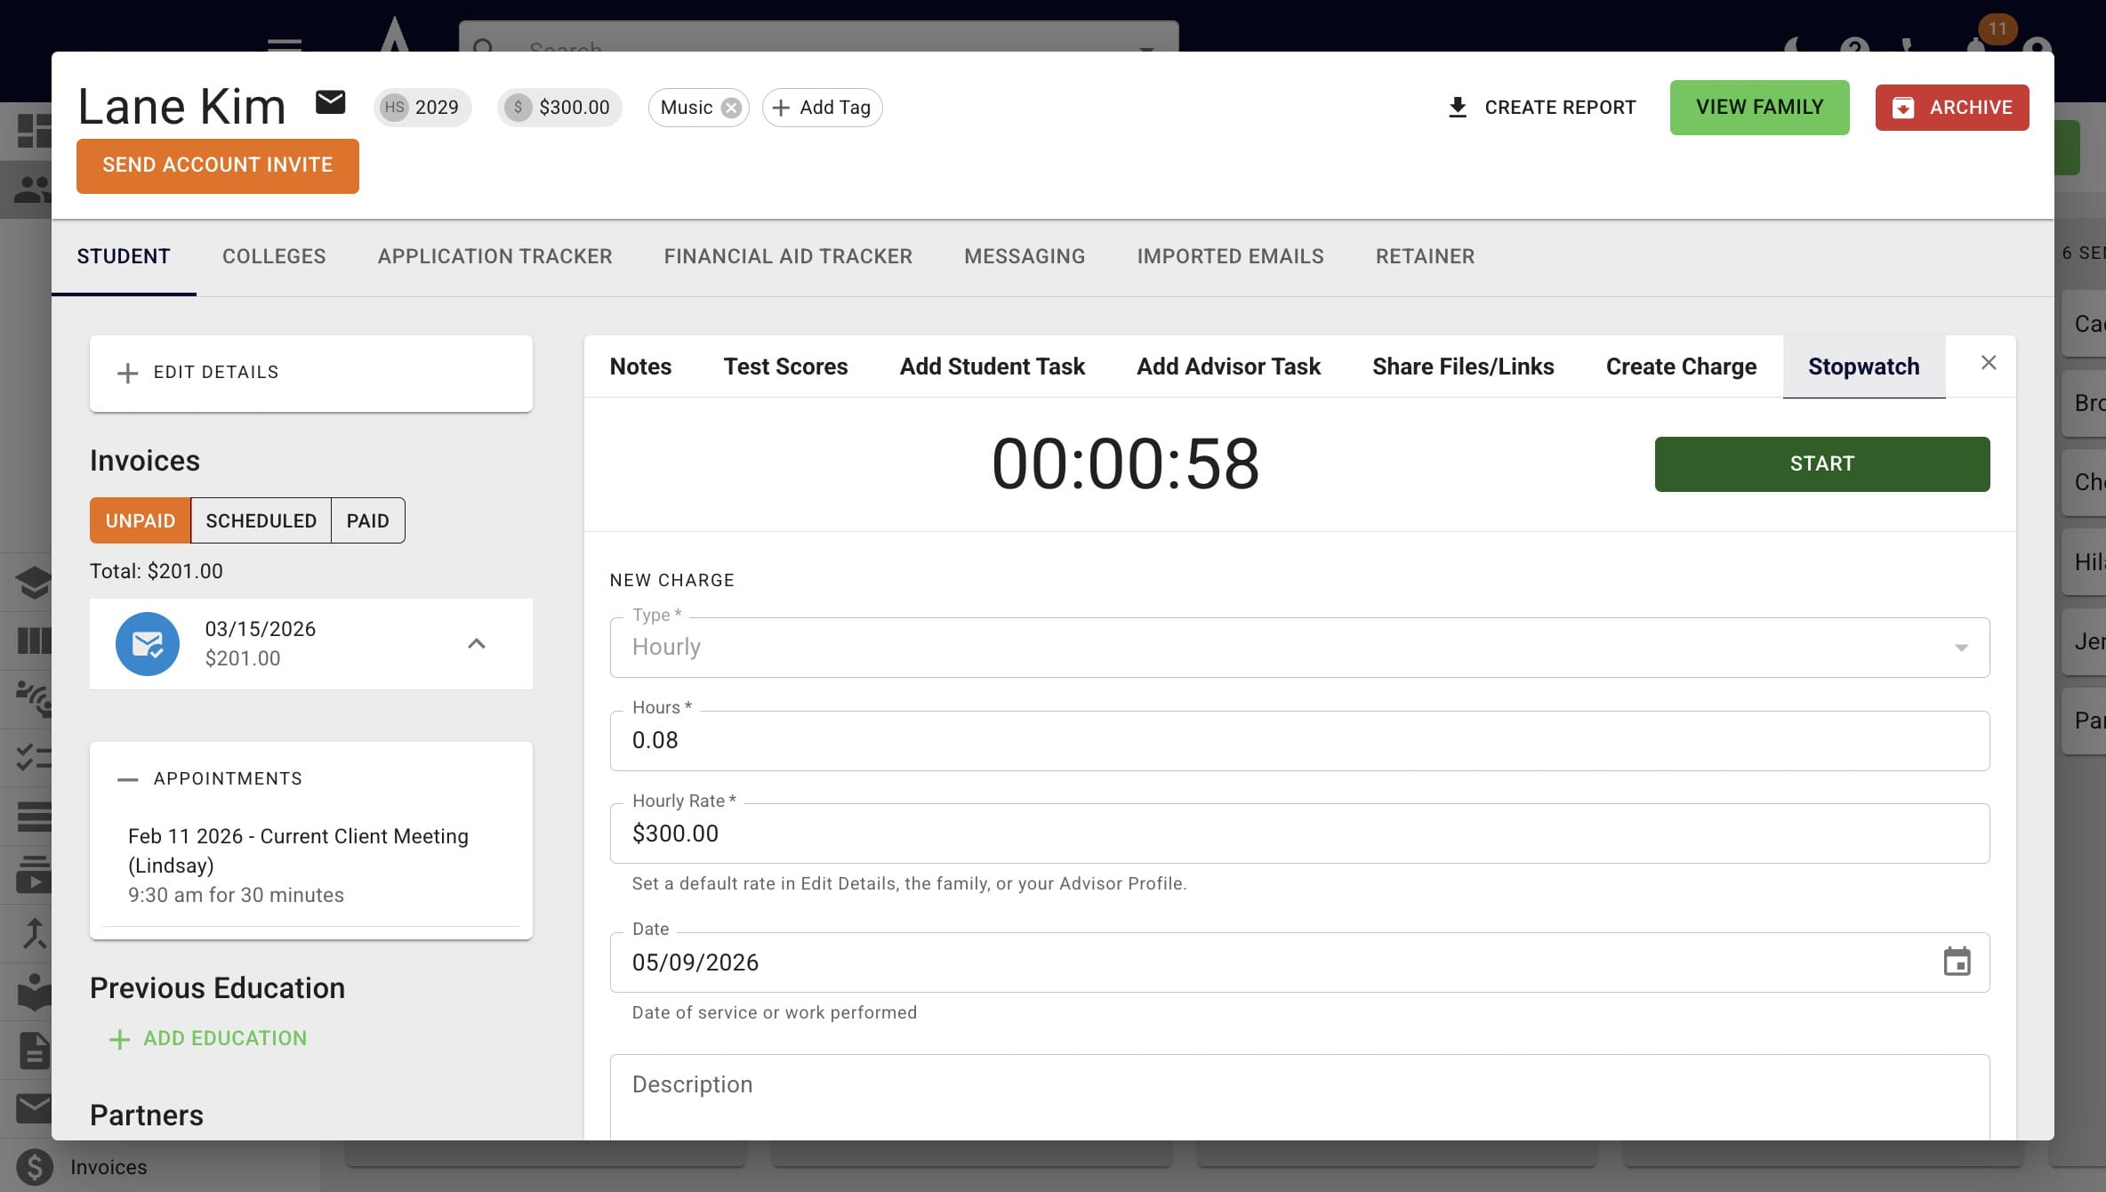Viewport: 2106px width, 1192px height.
Task: Archive the student with the Archive button
Action: coord(1952,108)
